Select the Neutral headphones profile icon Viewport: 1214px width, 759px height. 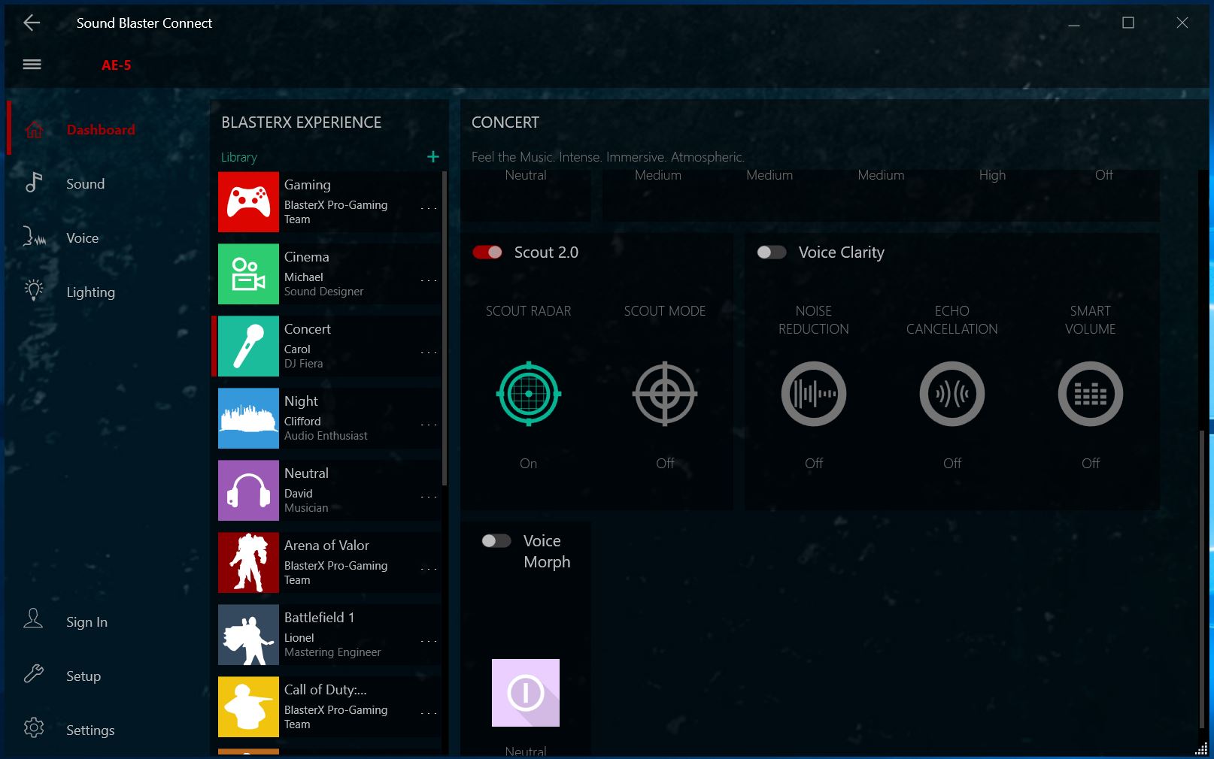point(248,491)
